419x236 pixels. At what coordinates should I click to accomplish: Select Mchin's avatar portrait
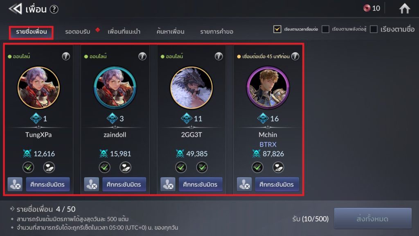[268, 88]
